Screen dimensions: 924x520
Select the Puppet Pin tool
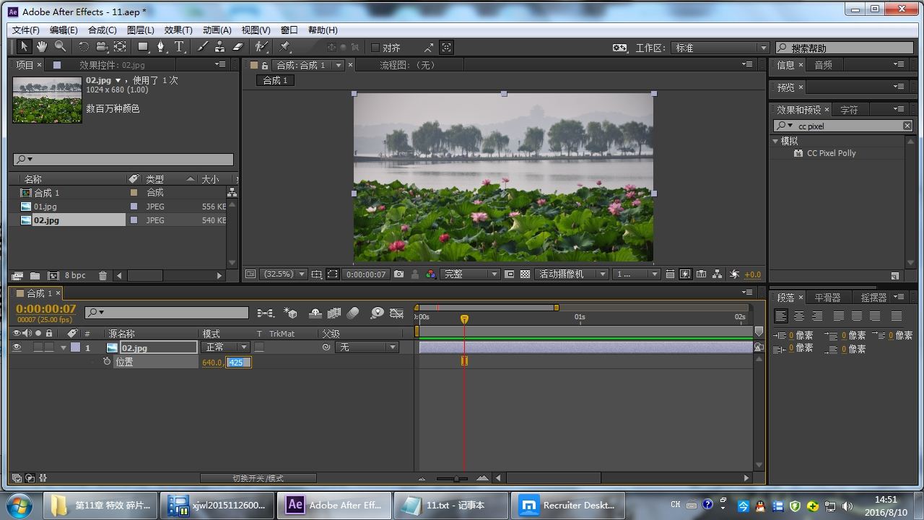[x=285, y=47]
